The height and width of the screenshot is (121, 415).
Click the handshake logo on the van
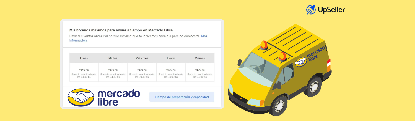click(x=301, y=62)
